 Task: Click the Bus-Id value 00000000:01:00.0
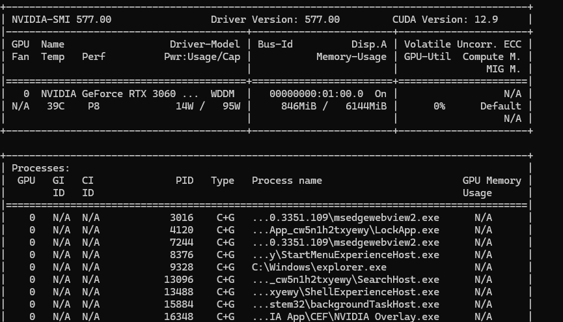[x=316, y=94]
